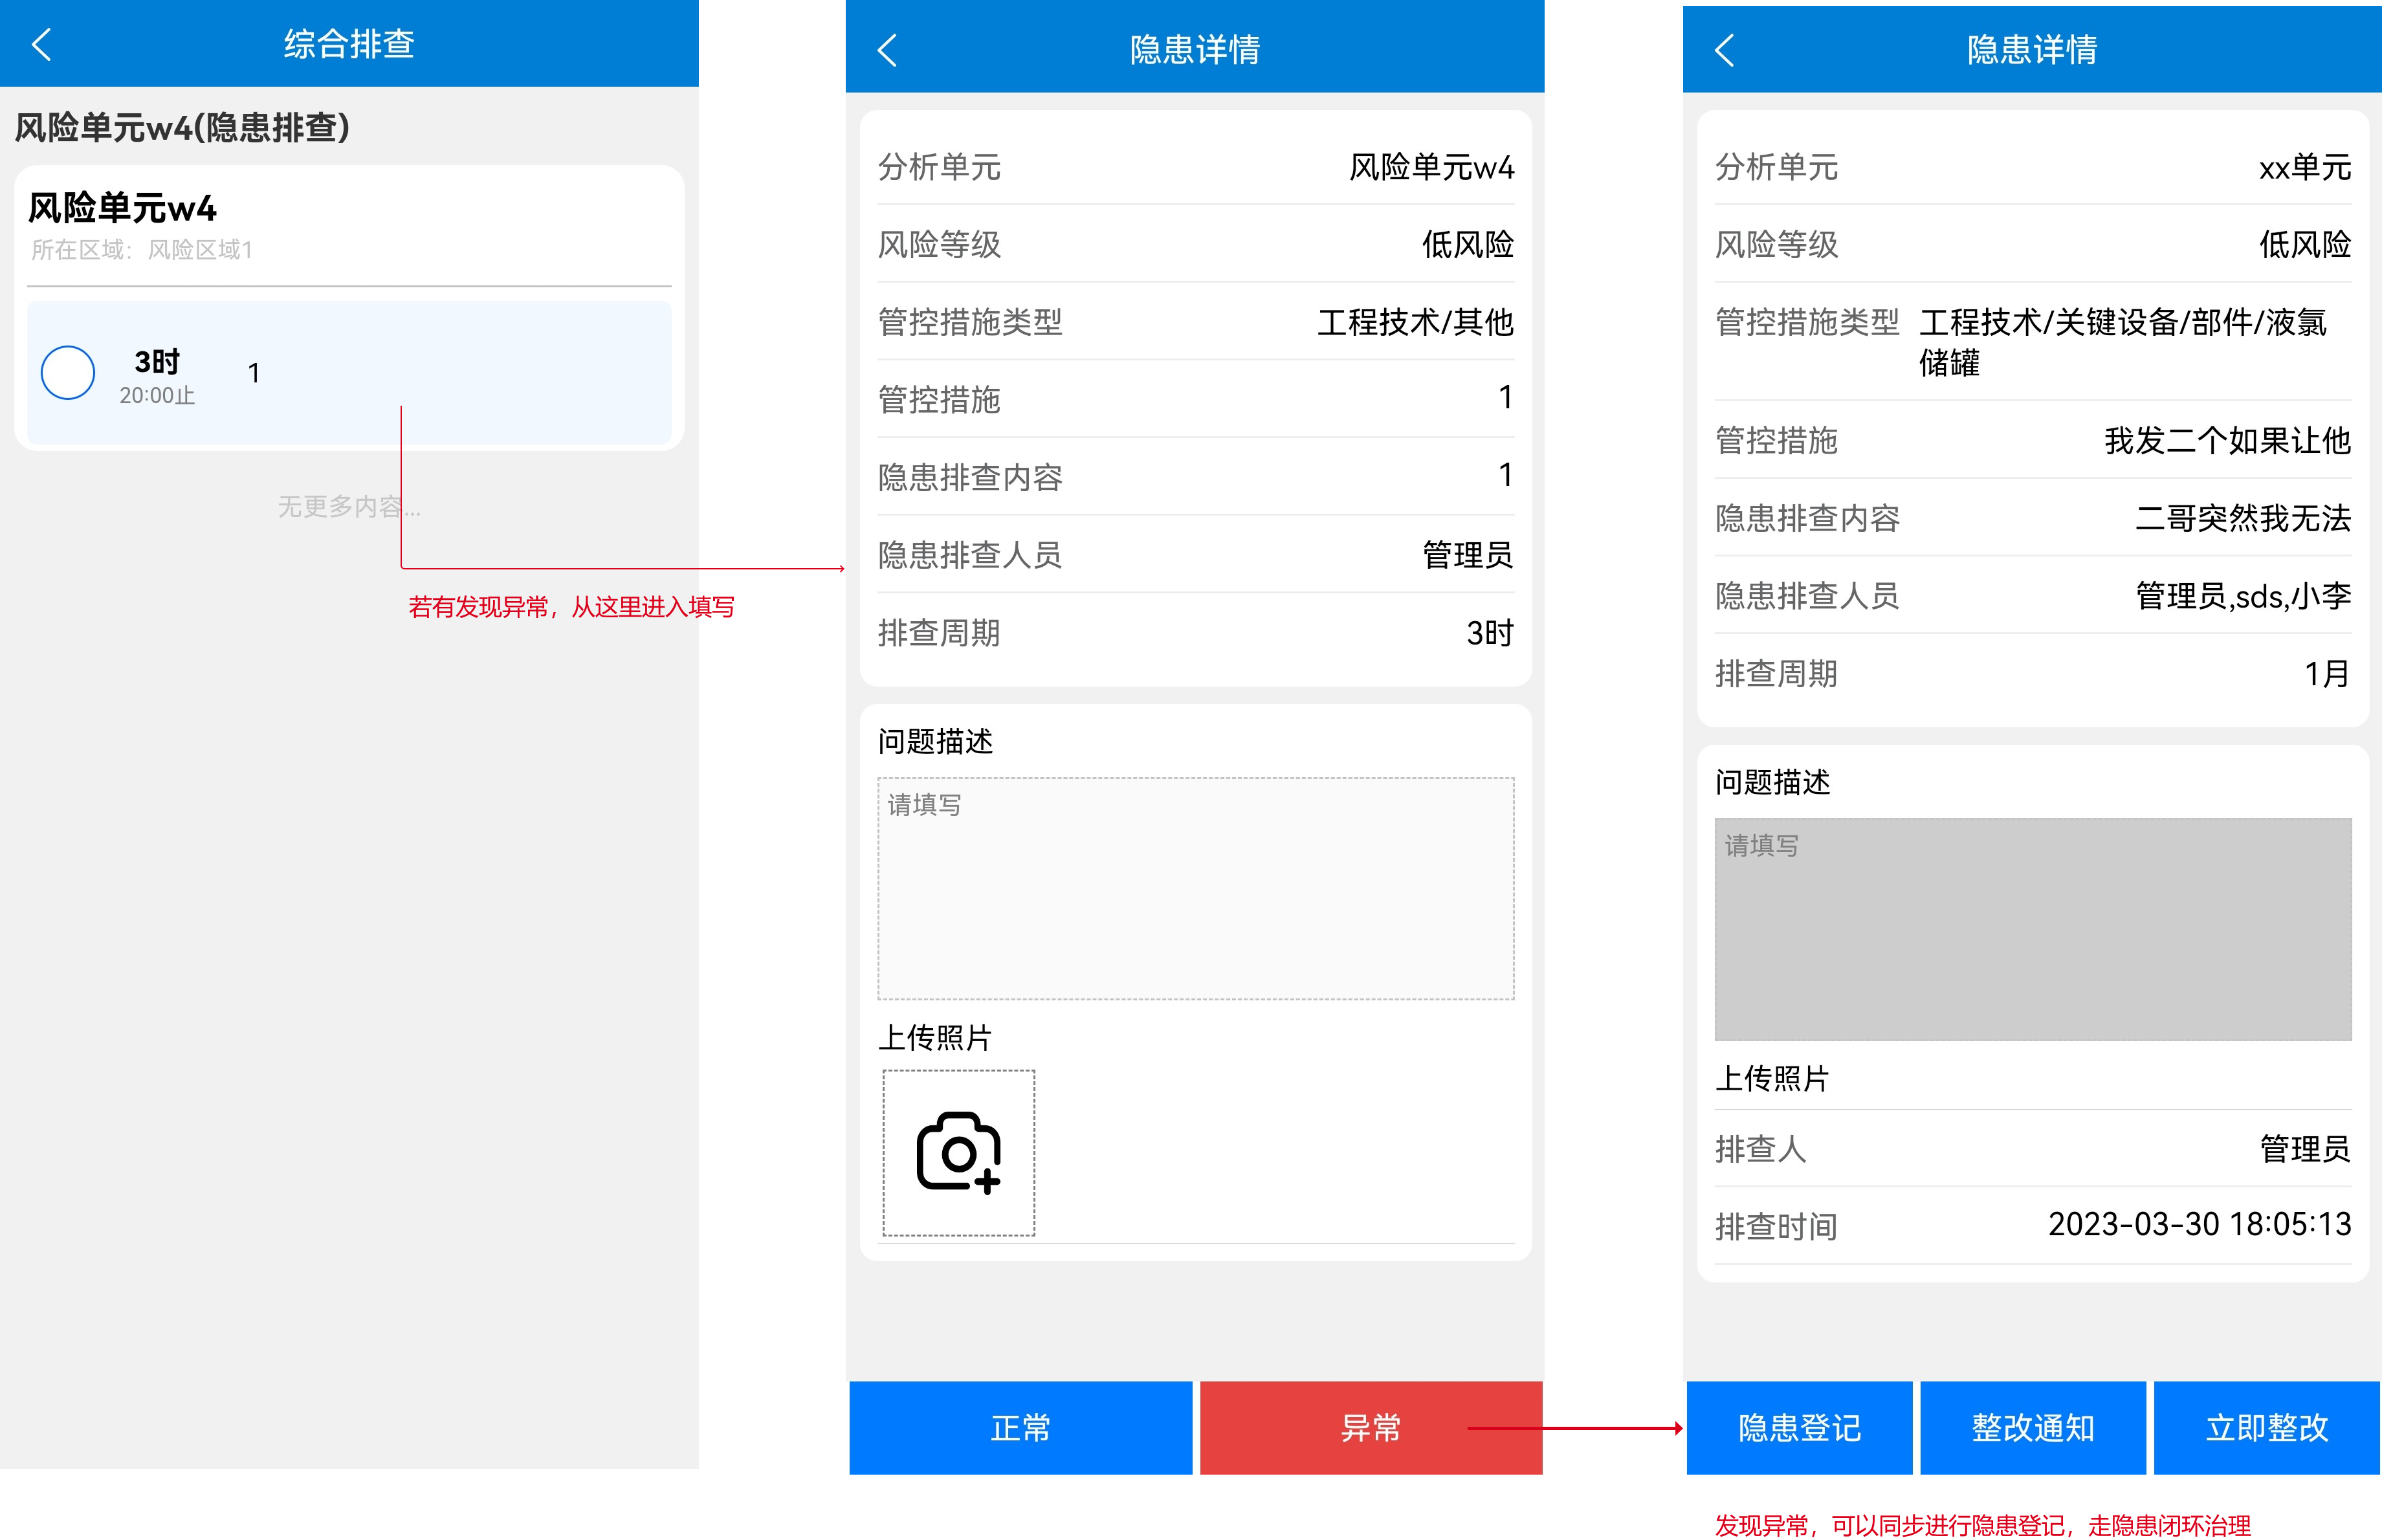Image resolution: width=2382 pixels, height=1540 pixels.
Task: Select the 3时 task radio circle
Action: [x=68, y=373]
